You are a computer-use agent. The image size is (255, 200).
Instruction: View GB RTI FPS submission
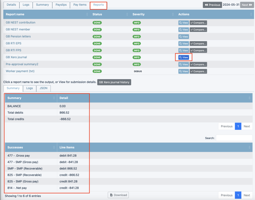point(184,50)
